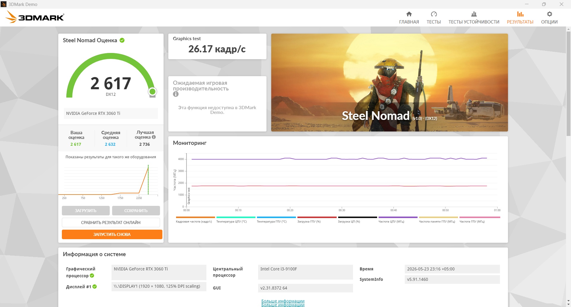The width and height of the screenshot is (571, 307).
Task: Open the ГЛАВНАЯ home tab
Action: [x=409, y=18]
